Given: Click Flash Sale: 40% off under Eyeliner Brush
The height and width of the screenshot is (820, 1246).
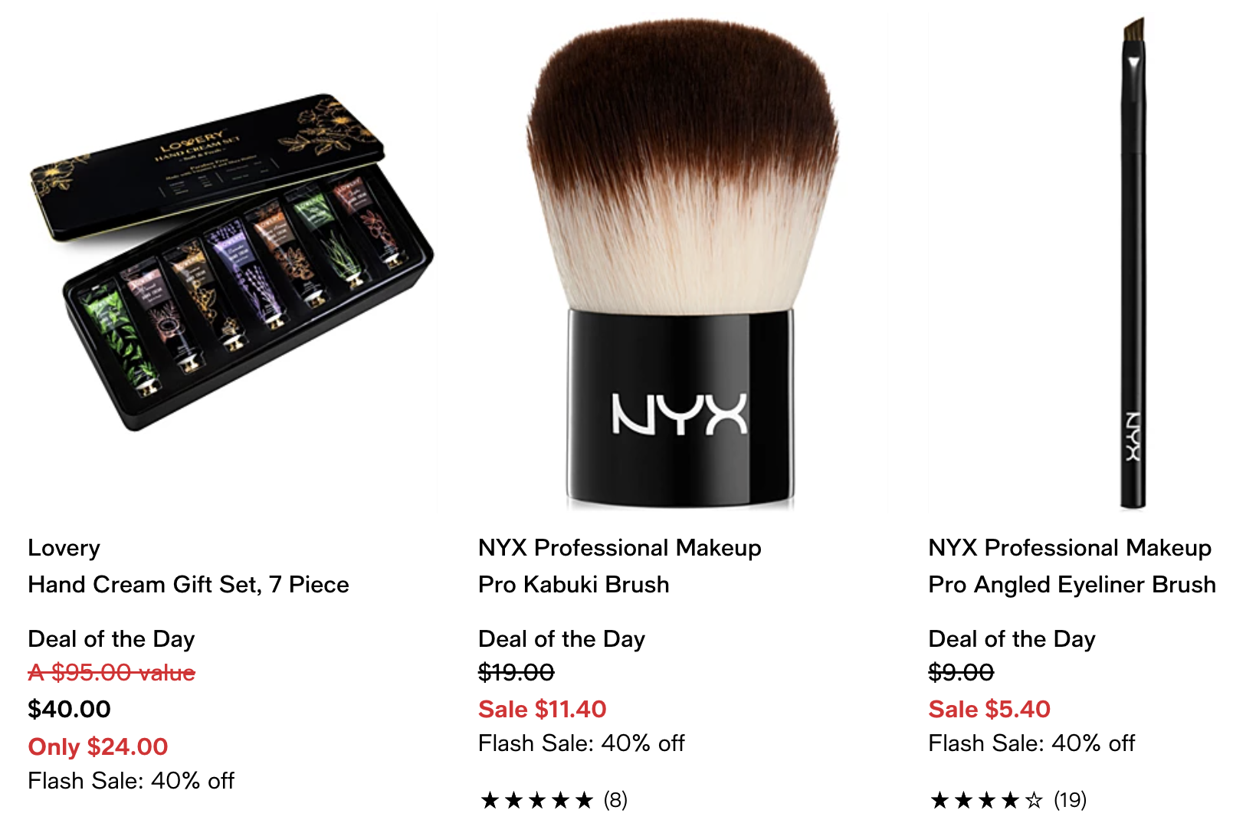Looking at the screenshot, I should coord(1031,743).
